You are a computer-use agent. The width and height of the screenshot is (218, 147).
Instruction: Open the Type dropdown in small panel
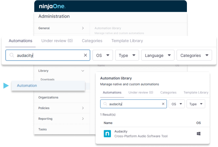196,104
